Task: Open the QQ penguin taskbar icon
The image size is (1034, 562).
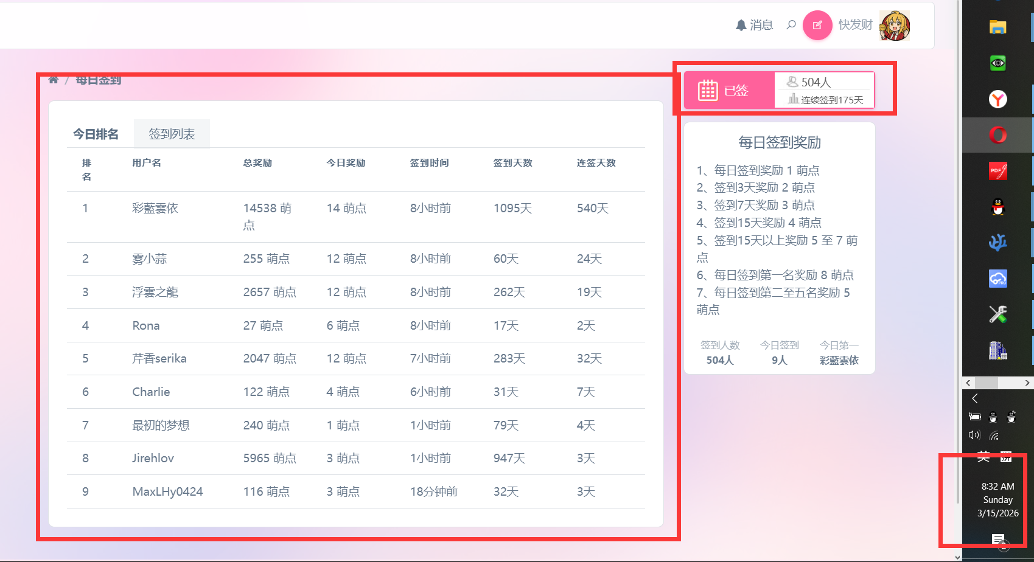Action: pyautogui.click(x=997, y=207)
